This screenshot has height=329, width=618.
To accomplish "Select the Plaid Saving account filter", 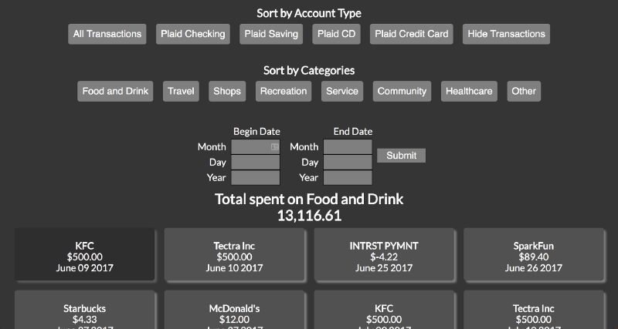I will 271,34.
